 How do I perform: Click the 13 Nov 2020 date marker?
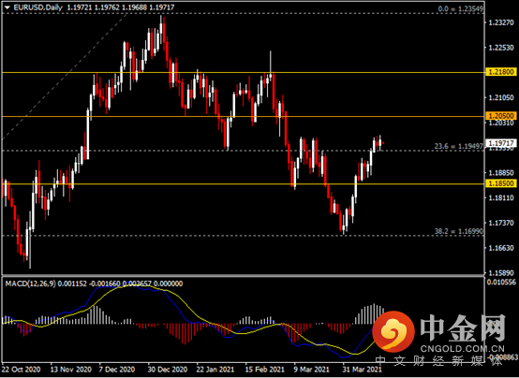pyautogui.click(x=71, y=370)
